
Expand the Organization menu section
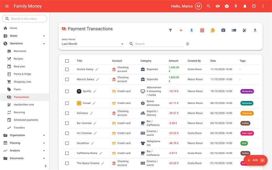pyautogui.click(x=24, y=135)
